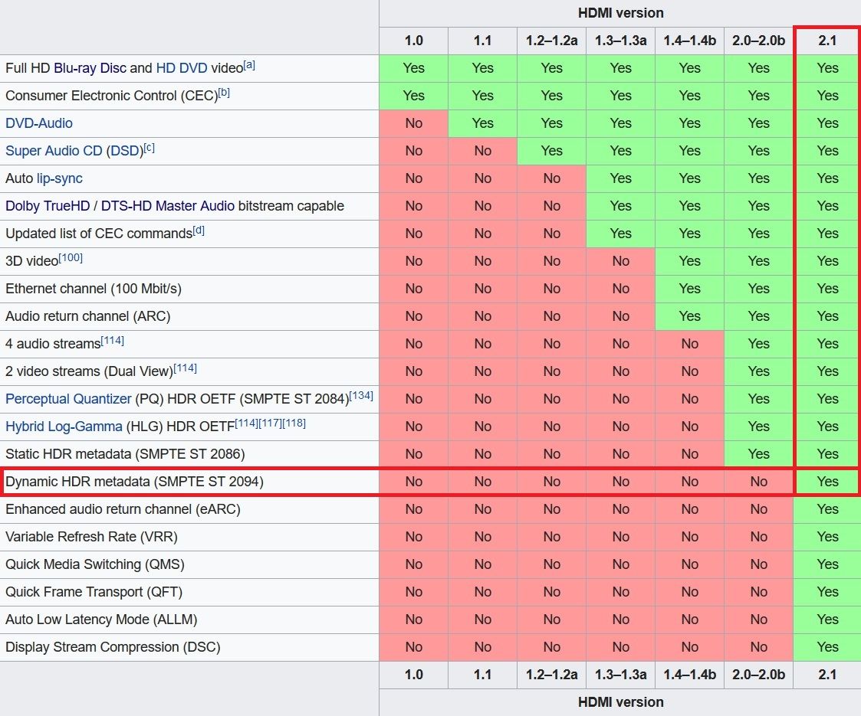The image size is (861, 716).
Task: Select the top 2.0–2.0b column header
Action: [758, 41]
